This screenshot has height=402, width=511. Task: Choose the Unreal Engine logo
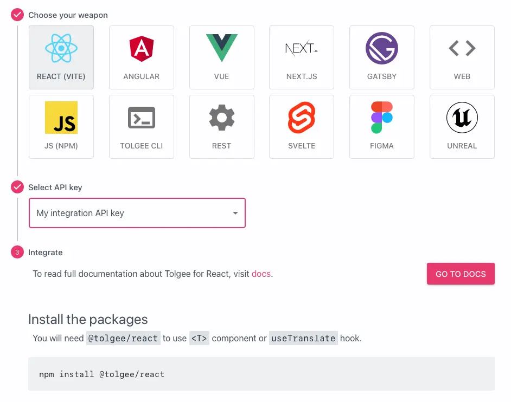[x=462, y=118]
